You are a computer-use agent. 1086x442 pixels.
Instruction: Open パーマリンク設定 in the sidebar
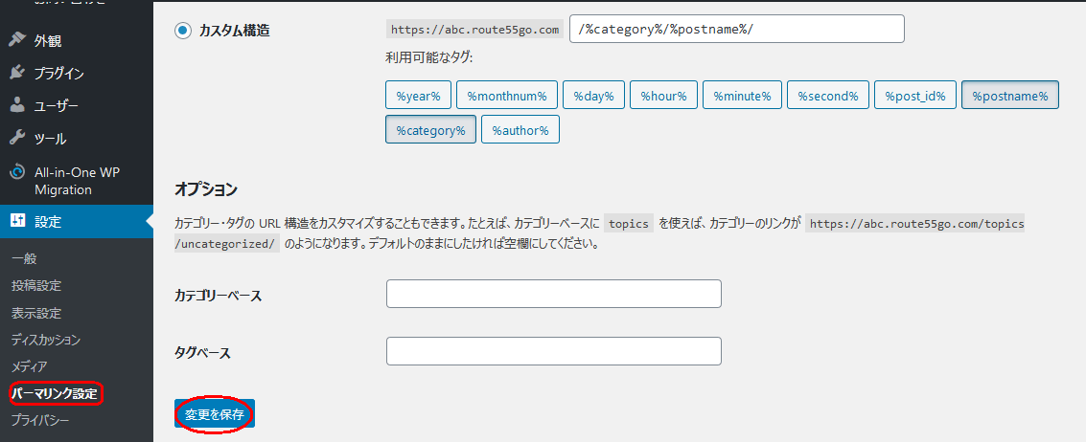point(55,393)
